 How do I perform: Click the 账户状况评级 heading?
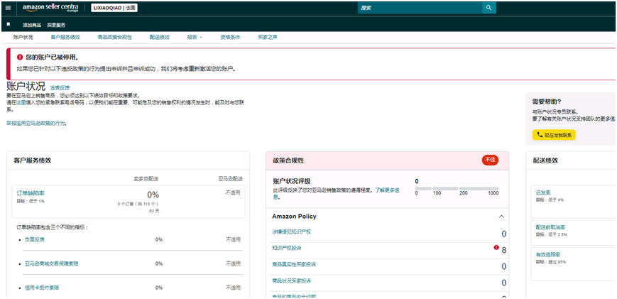click(292, 181)
